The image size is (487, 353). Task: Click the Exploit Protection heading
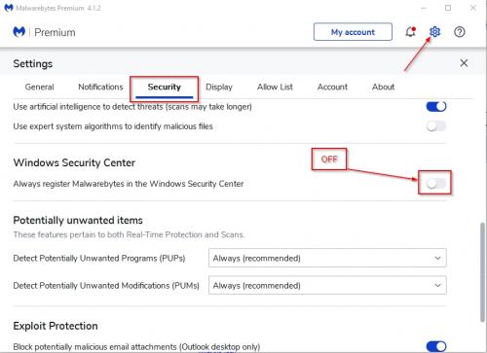click(56, 326)
